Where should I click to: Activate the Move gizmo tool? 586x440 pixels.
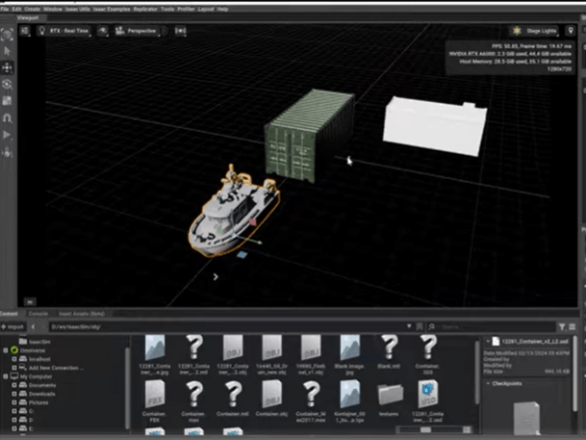[8, 68]
